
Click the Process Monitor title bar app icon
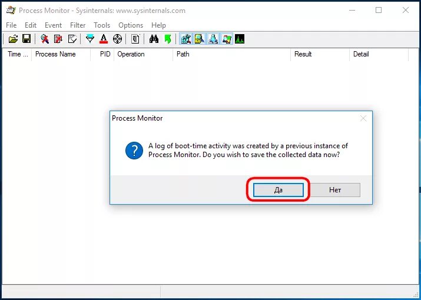coord(11,11)
